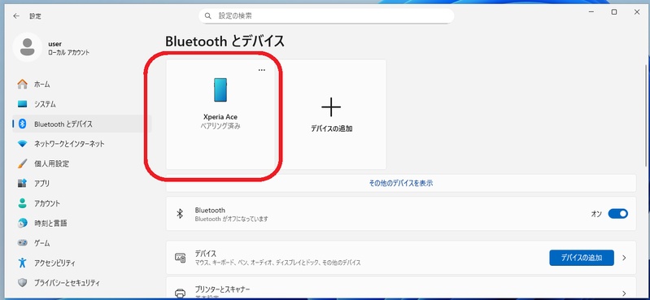Open the three-dot menu on Xperia Ace card
The width and height of the screenshot is (650, 300).
tap(262, 70)
